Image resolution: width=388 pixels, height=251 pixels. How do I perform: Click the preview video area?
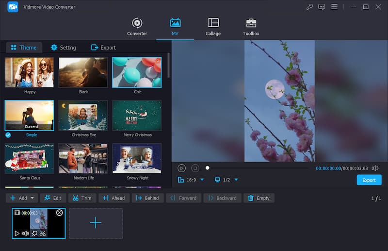point(280,101)
